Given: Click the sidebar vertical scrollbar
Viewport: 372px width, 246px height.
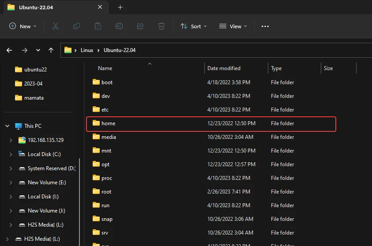Looking at the screenshot, I should pyautogui.click(x=79, y=201).
